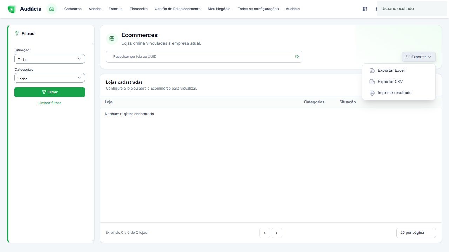
Task: Open the Audácia menu after Todas as configurações
Action: coord(293,9)
